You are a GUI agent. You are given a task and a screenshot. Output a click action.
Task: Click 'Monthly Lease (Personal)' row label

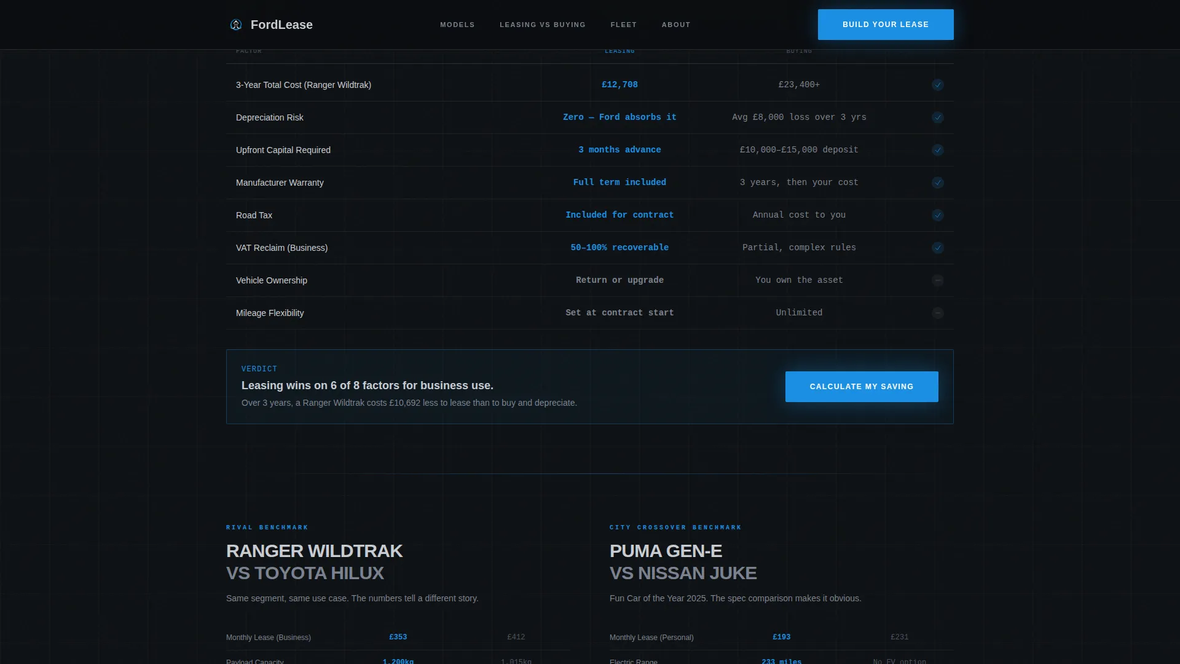[x=651, y=638]
